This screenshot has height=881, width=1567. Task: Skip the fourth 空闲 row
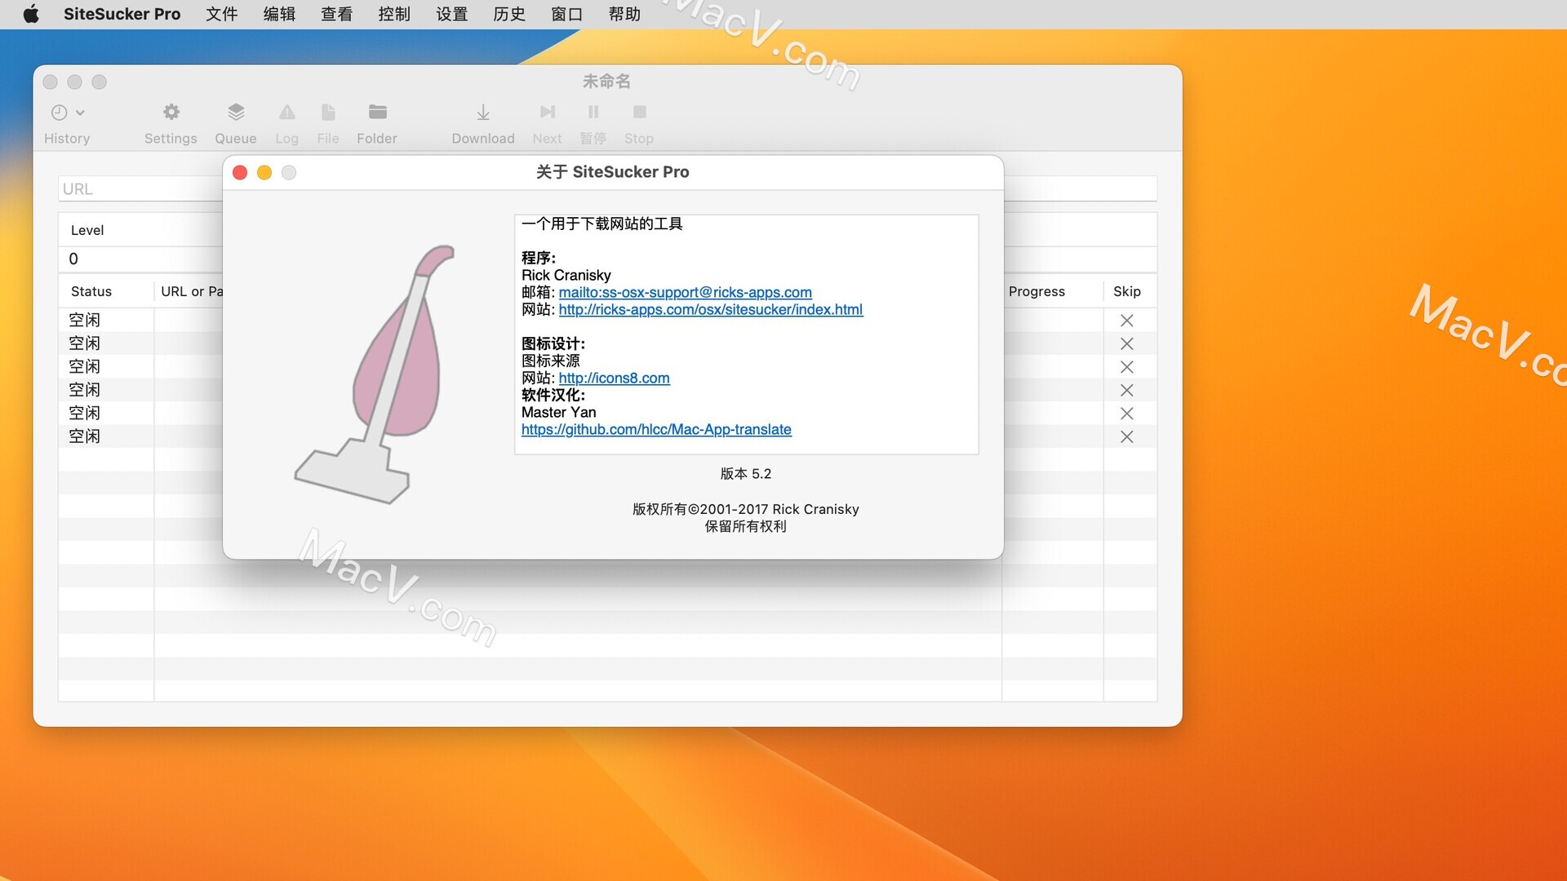coord(1127,390)
